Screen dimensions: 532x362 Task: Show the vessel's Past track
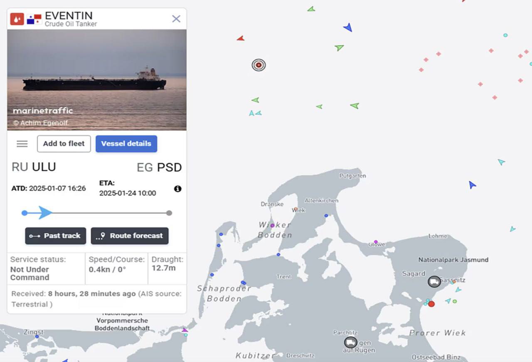tap(56, 236)
